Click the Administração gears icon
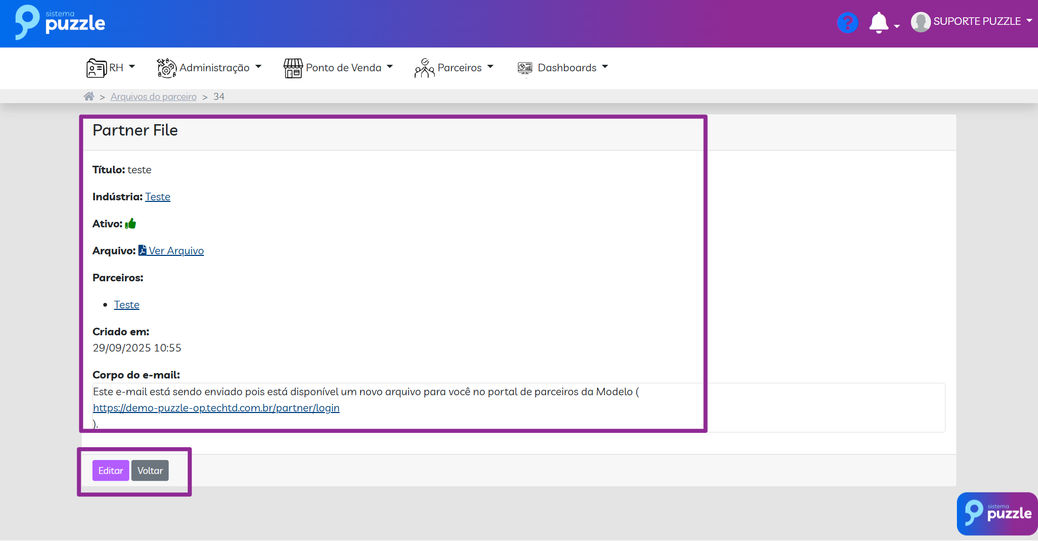This screenshot has width=1038, height=541. 167,68
